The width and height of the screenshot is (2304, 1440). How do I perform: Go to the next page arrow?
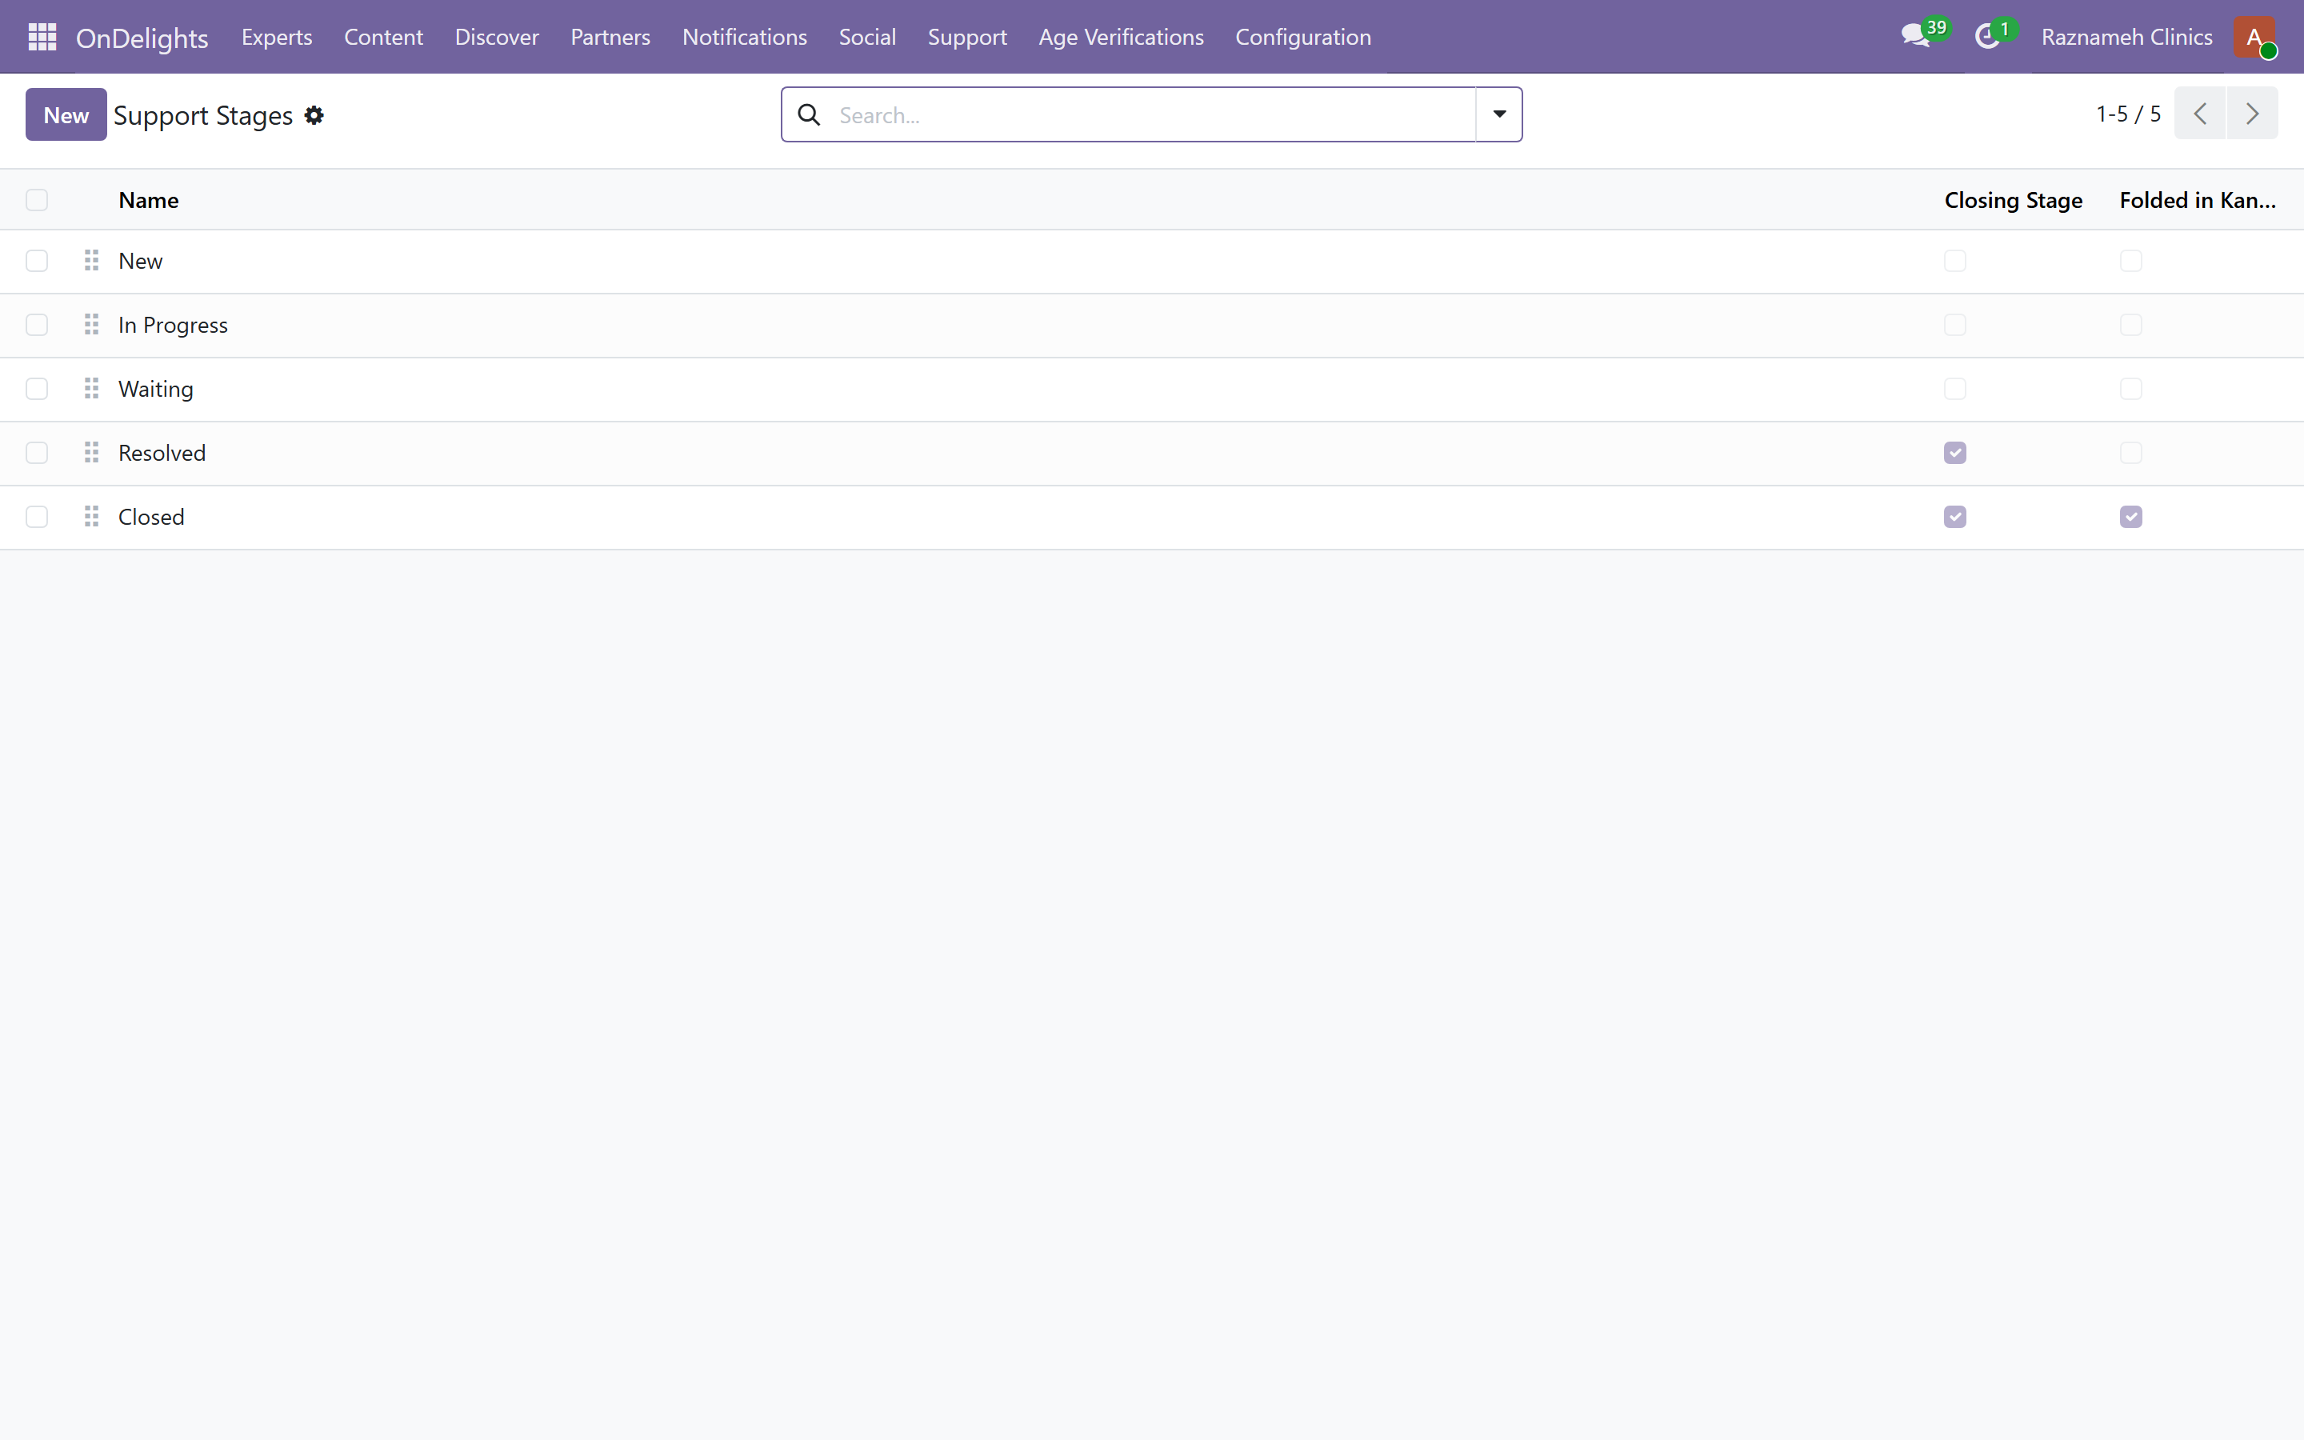2253,114
